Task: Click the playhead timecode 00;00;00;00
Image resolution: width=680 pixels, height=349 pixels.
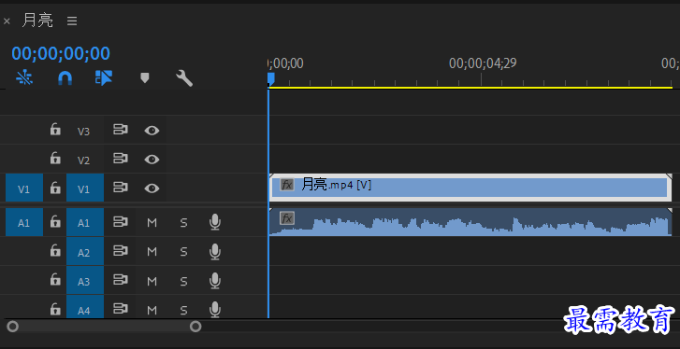Action: click(61, 53)
